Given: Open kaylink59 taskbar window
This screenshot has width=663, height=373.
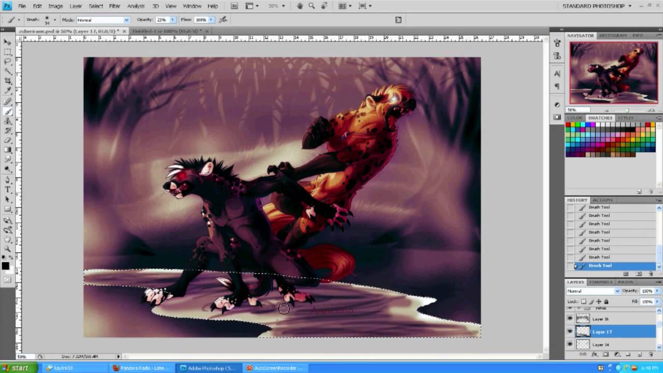Looking at the screenshot, I should pyautogui.click(x=75, y=368).
